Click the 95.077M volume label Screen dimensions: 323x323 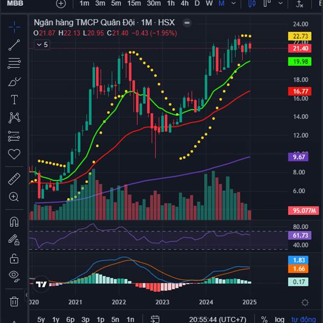(304, 210)
